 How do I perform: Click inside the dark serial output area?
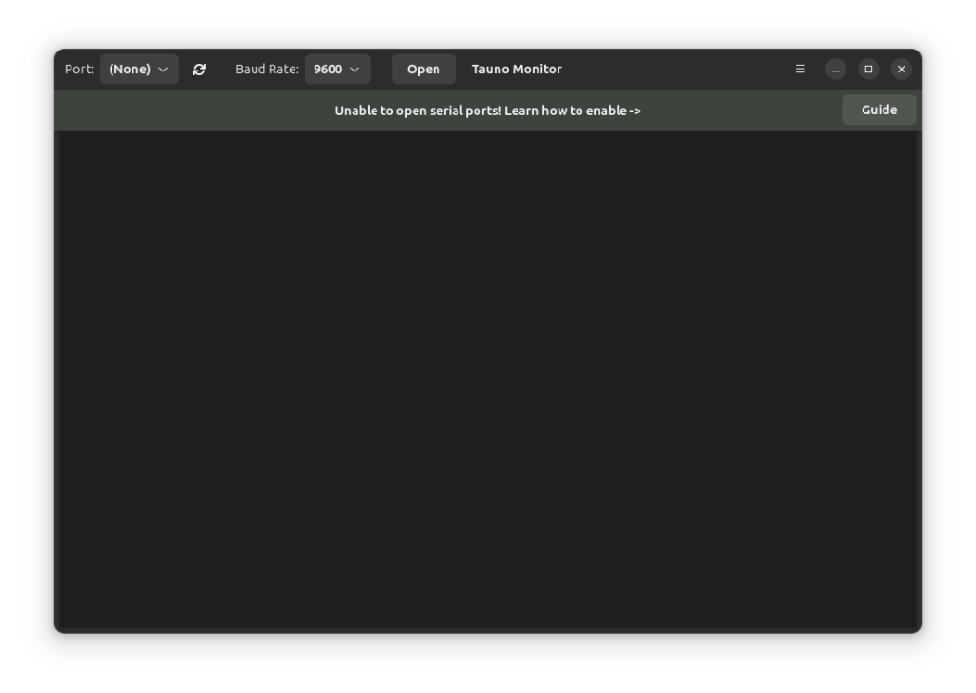click(488, 381)
